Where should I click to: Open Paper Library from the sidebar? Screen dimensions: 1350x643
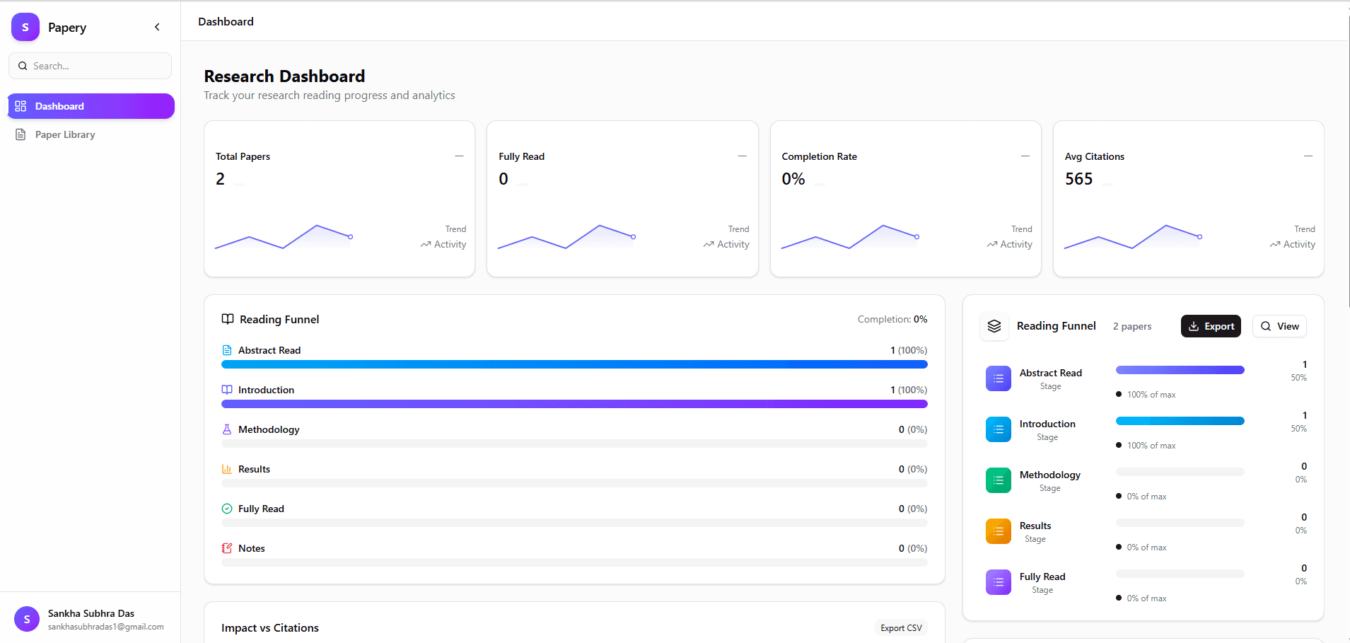point(65,134)
